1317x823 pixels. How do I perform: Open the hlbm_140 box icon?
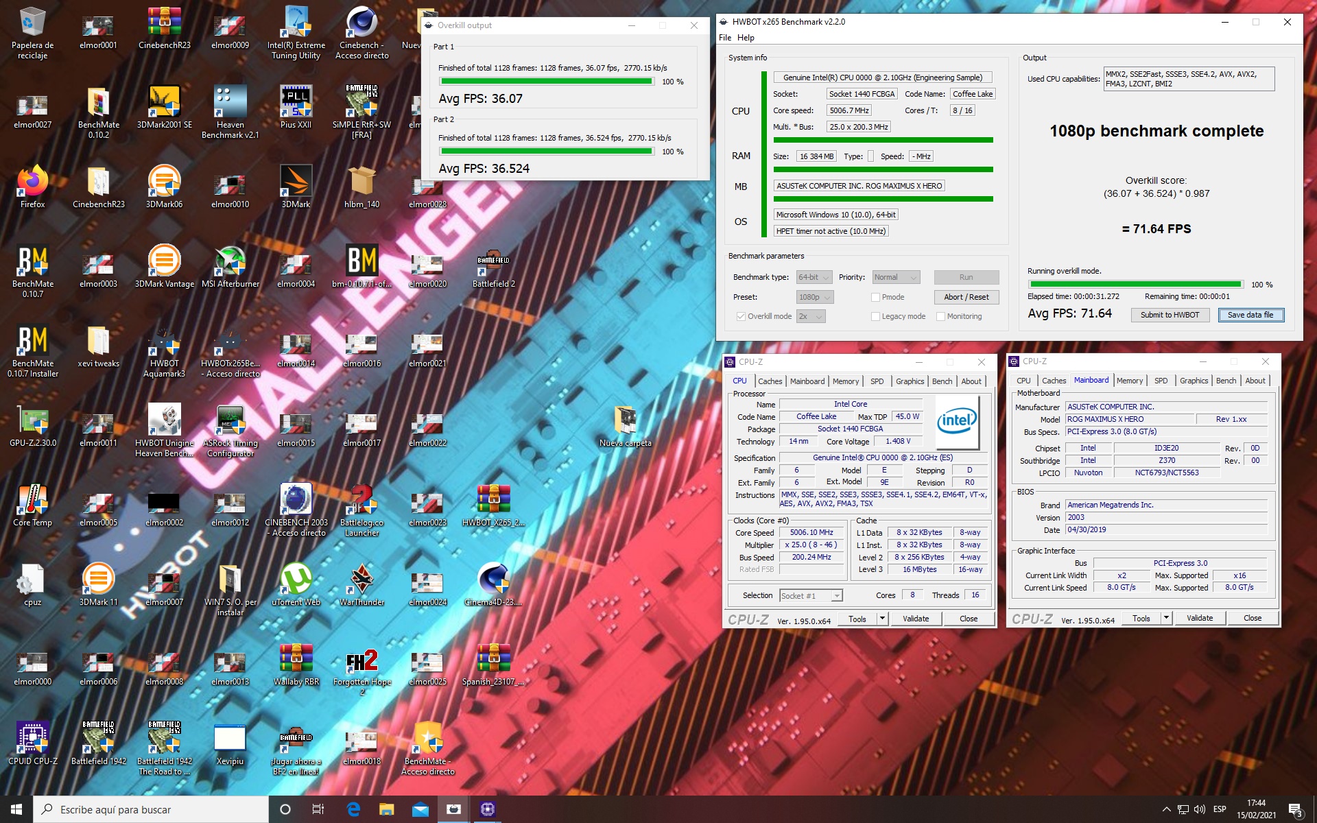click(361, 187)
